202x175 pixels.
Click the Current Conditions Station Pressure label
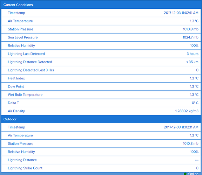pyautogui.click(x=20, y=29)
